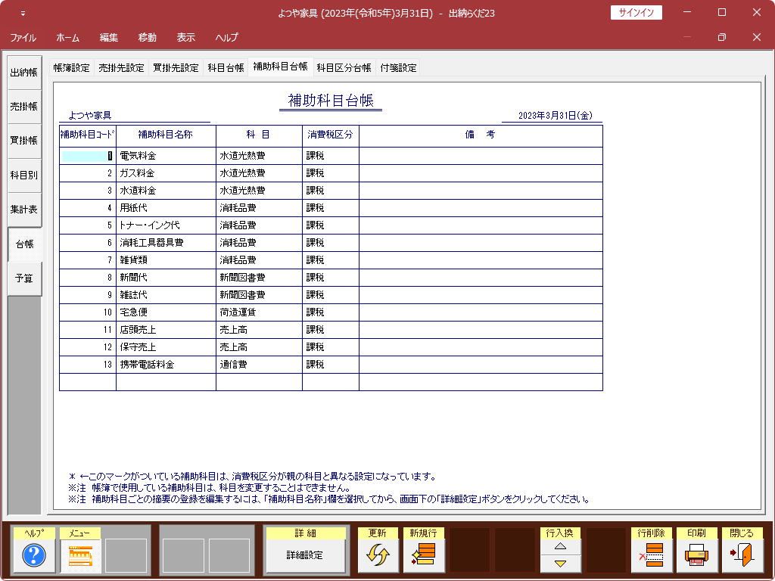The height and width of the screenshot is (581, 775).
Task: Switch to the 科目台帳 tab
Action: tap(226, 67)
